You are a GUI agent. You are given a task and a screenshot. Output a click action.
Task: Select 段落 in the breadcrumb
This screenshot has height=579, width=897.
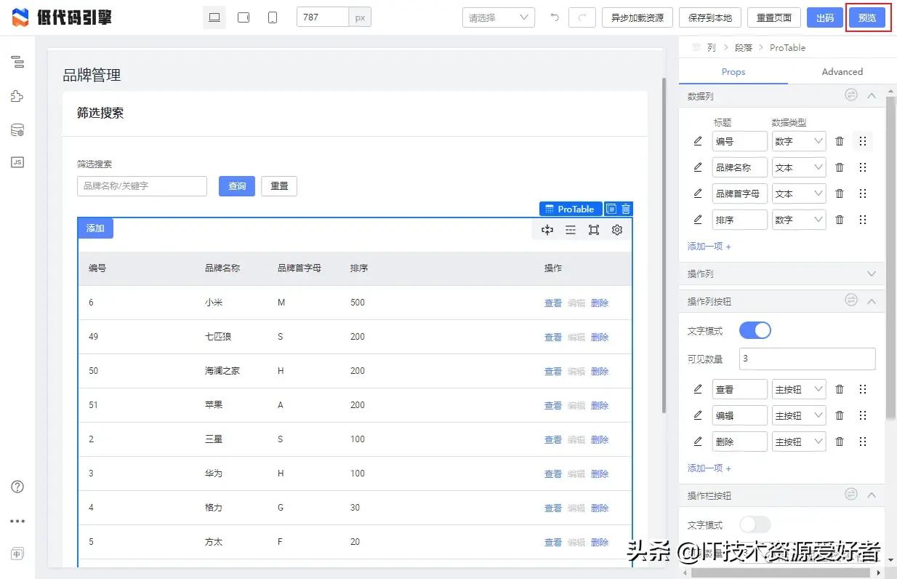(x=744, y=47)
